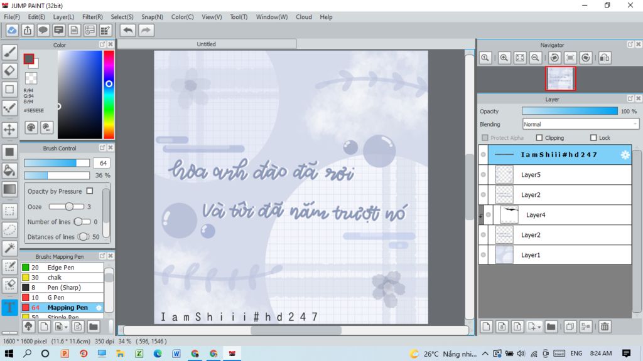Select the Bucket fill tool
Image resolution: width=643 pixels, height=361 pixels.
click(9, 170)
